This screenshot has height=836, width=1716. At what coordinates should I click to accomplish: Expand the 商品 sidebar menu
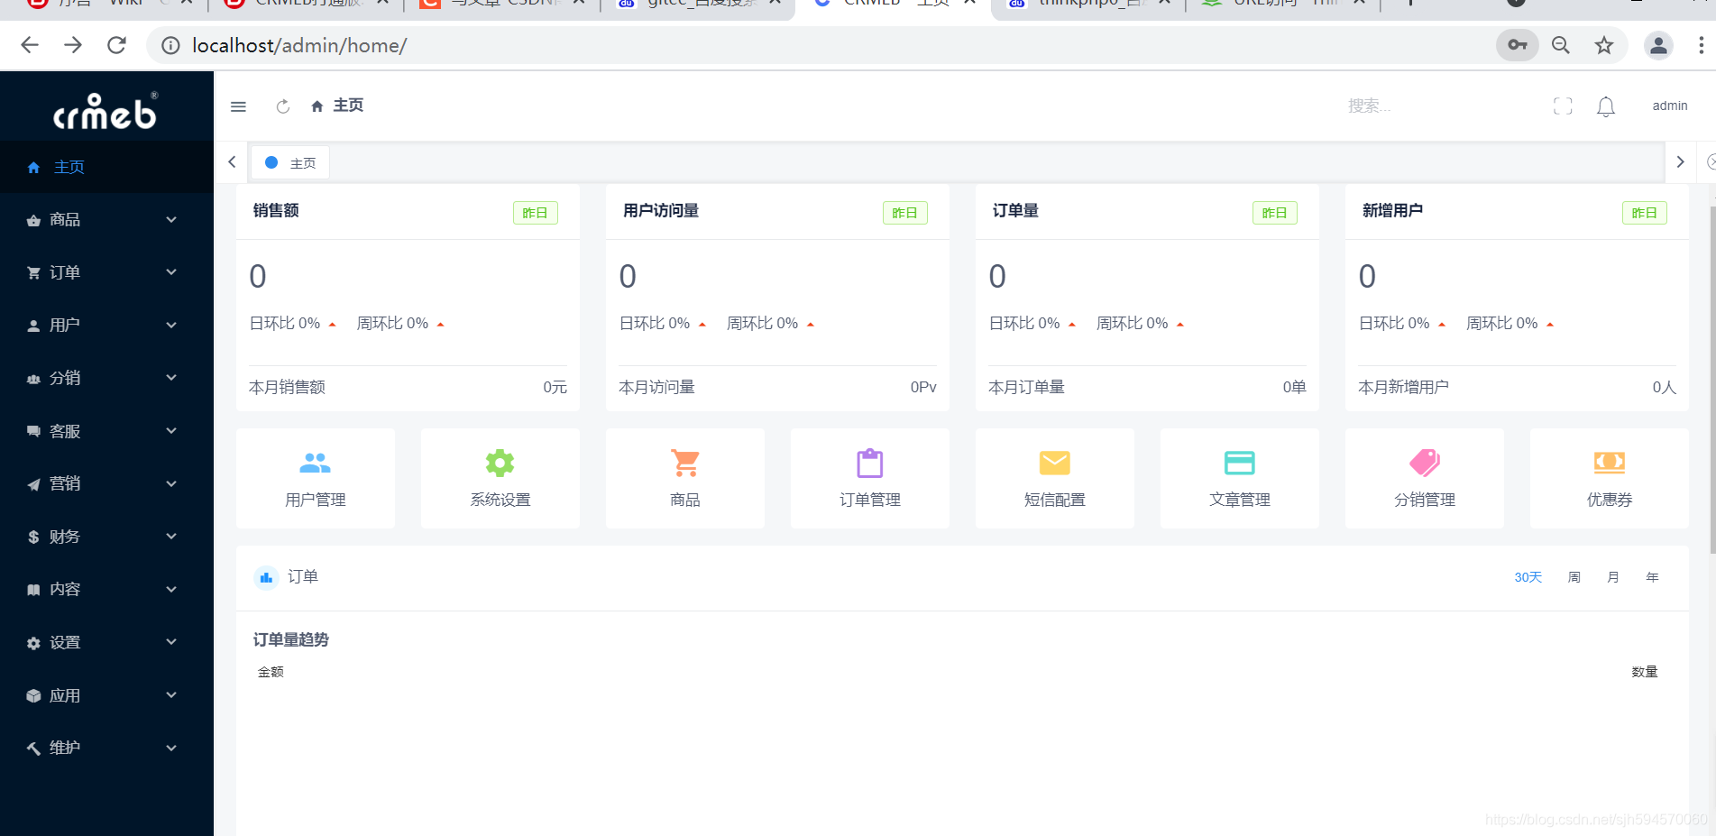(x=106, y=220)
